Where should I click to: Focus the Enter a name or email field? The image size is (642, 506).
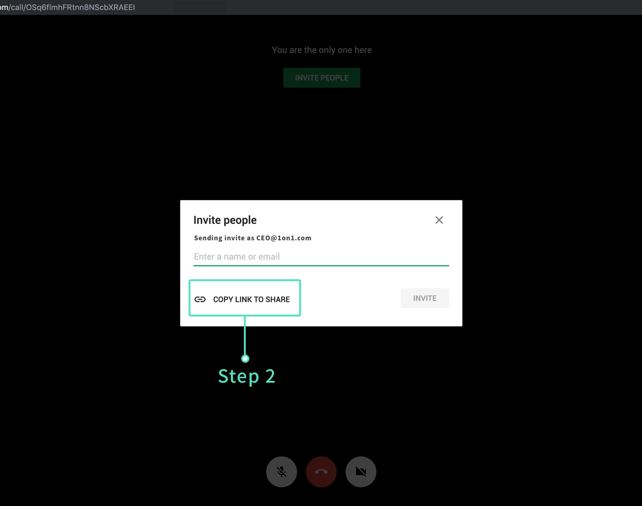(x=321, y=257)
